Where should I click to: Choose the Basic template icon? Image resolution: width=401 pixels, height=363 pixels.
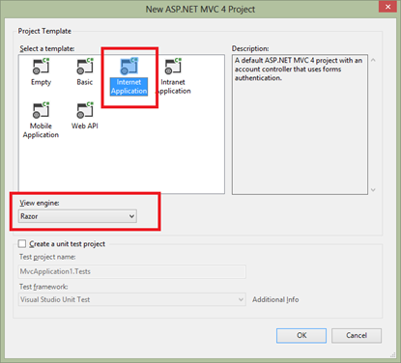[85, 67]
